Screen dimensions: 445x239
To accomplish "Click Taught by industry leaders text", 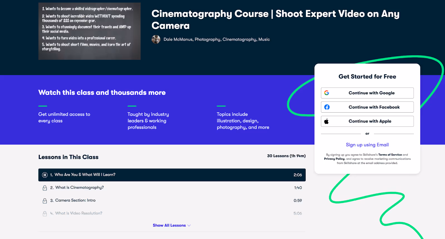I will click(148, 121).
